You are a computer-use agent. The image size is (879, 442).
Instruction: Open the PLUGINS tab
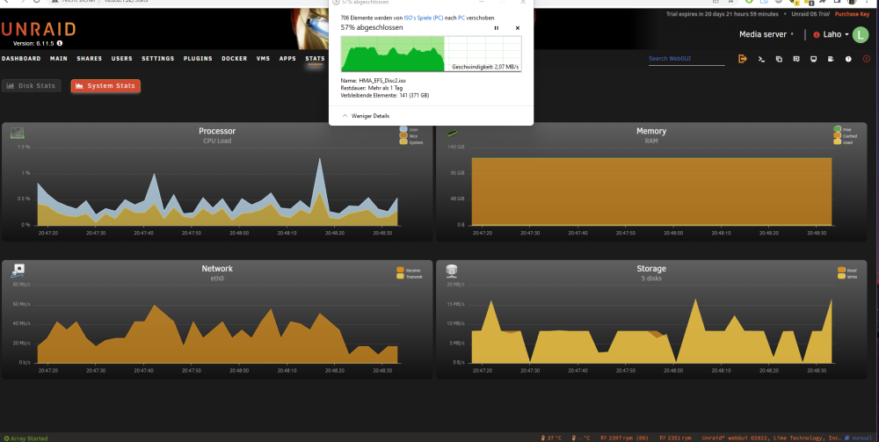(x=198, y=58)
